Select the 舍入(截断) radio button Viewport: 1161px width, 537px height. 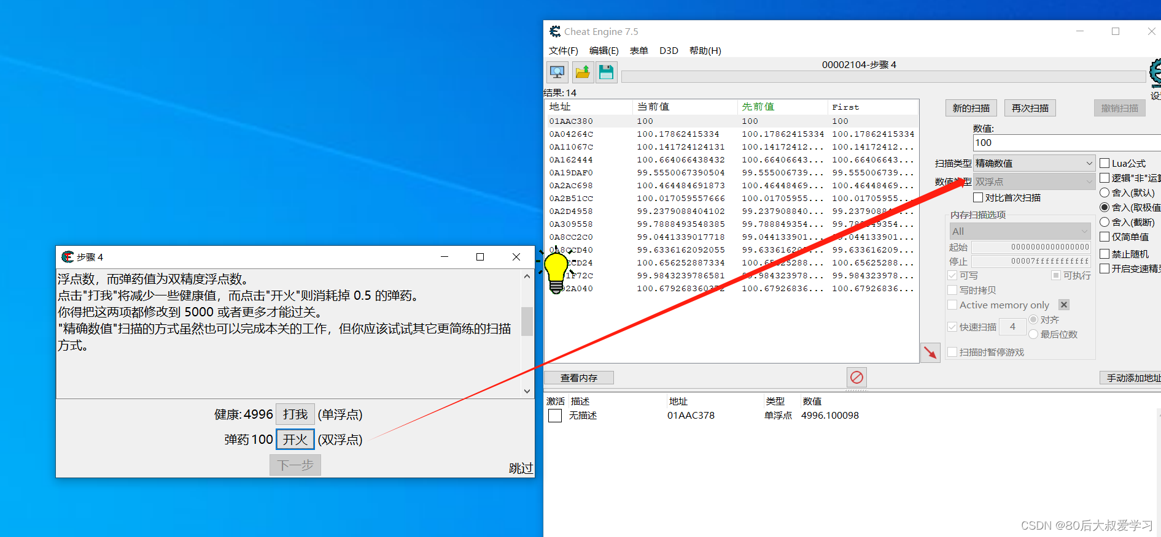pyautogui.click(x=1105, y=222)
